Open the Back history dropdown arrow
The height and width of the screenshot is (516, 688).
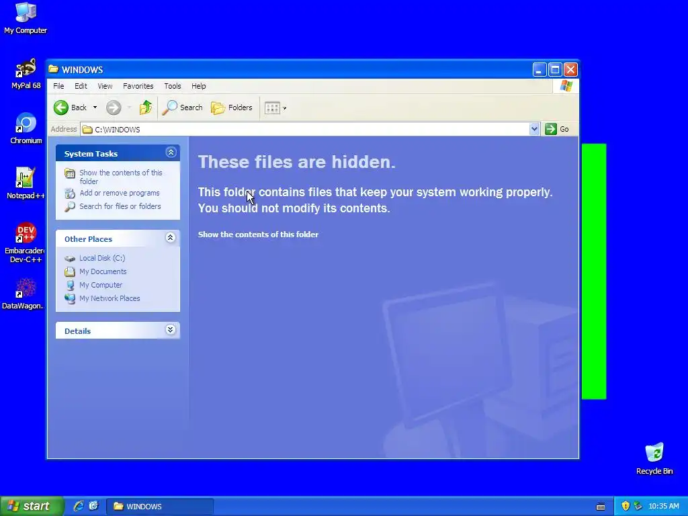point(95,107)
